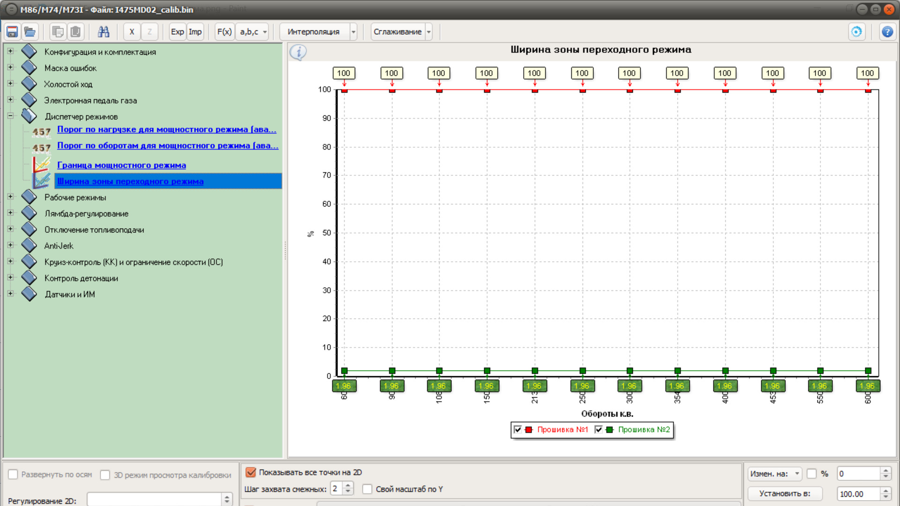Click the Интерполяция button

[314, 32]
